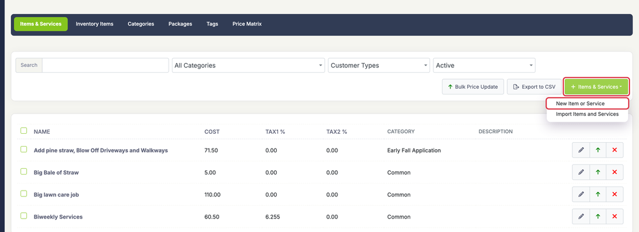The width and height of the screenshot is (639, 232).
Task: Click the Early Fall Application category cell
Action: (x=414, y=150)
